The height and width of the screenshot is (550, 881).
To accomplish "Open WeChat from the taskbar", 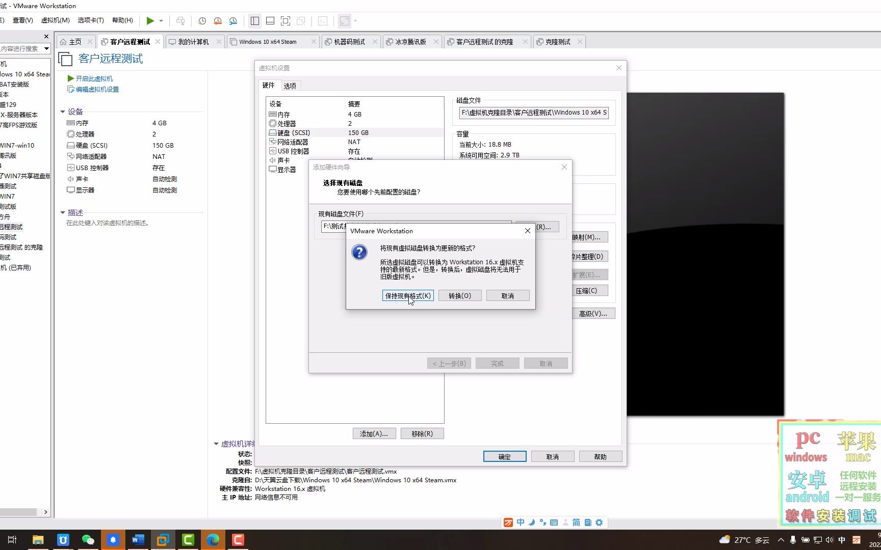I will (88, 540).
